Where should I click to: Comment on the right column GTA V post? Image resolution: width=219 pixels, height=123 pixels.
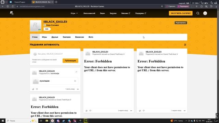144,111
